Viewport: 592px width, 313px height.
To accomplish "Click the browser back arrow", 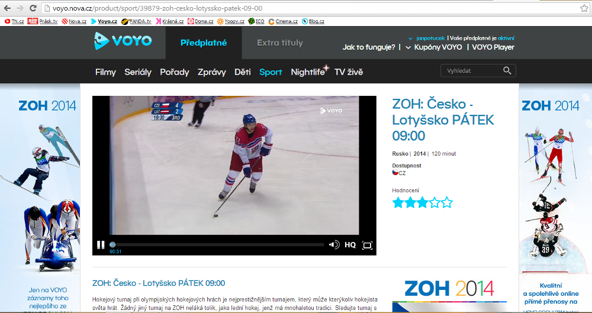I will tap(7, 8).
